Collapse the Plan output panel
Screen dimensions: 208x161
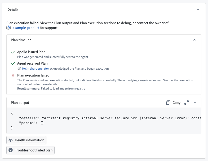click(x=194, y=103)
